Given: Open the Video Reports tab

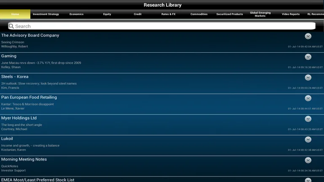Looking at the screenshot, I should tap(291, 14).
